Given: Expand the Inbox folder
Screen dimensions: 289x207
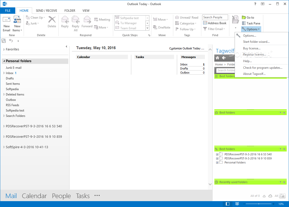Looking at the screenshot, I should (4, 73).
